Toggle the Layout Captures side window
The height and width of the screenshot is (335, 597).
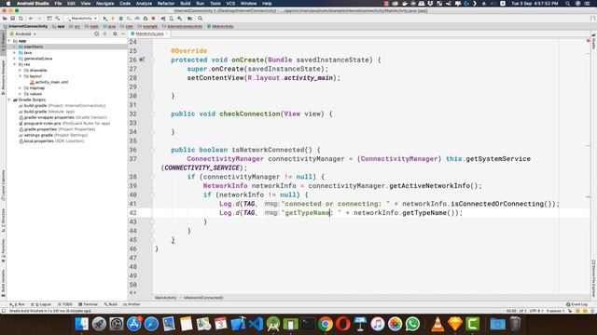3,185
